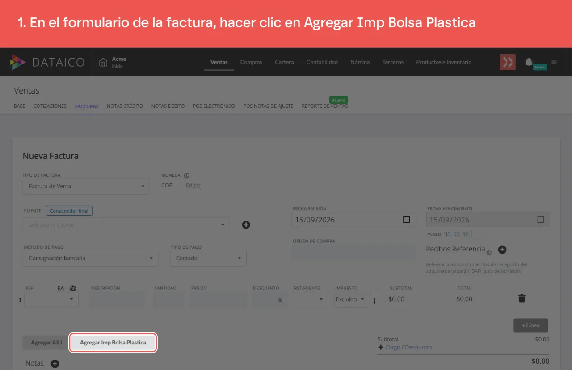Click the Moneda info icon
The image size is (572, 370).
tap(187, 175)
